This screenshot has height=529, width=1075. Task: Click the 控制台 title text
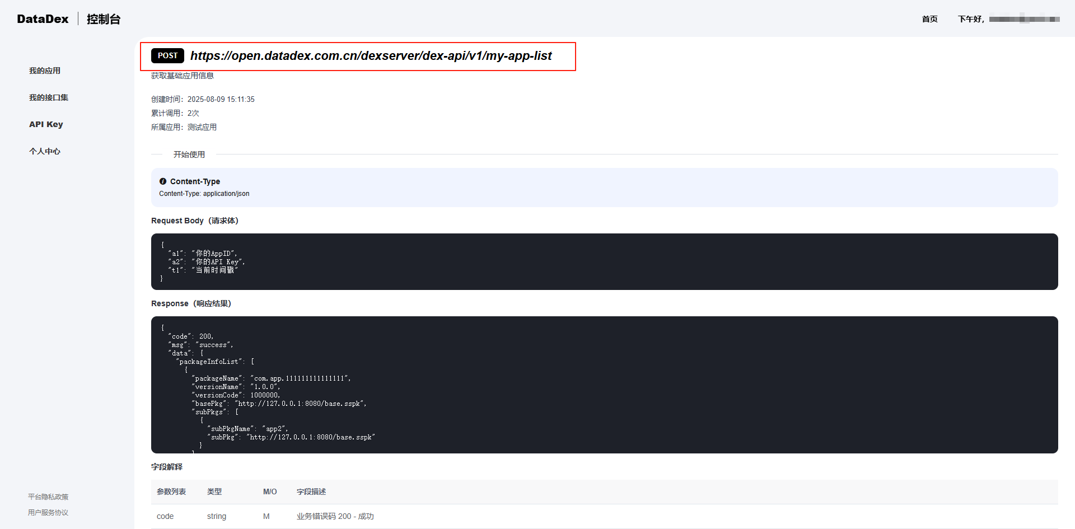pos(103,18)
